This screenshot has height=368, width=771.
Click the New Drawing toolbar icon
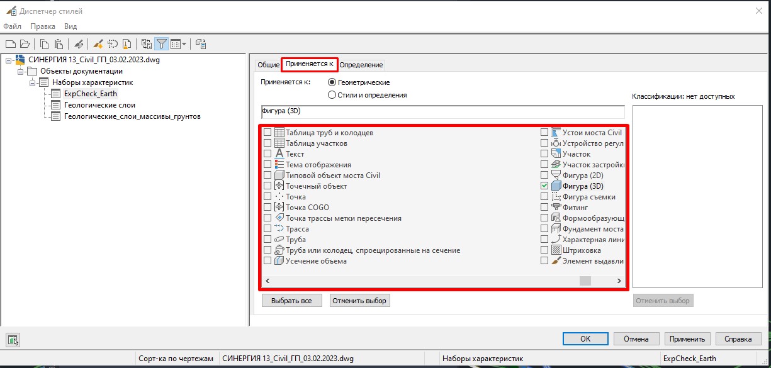pyautogui.click(x=10, y=44)
